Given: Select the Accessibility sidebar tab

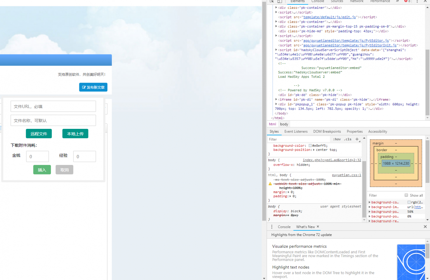Looking at the screenshot, I should [378, 131].
